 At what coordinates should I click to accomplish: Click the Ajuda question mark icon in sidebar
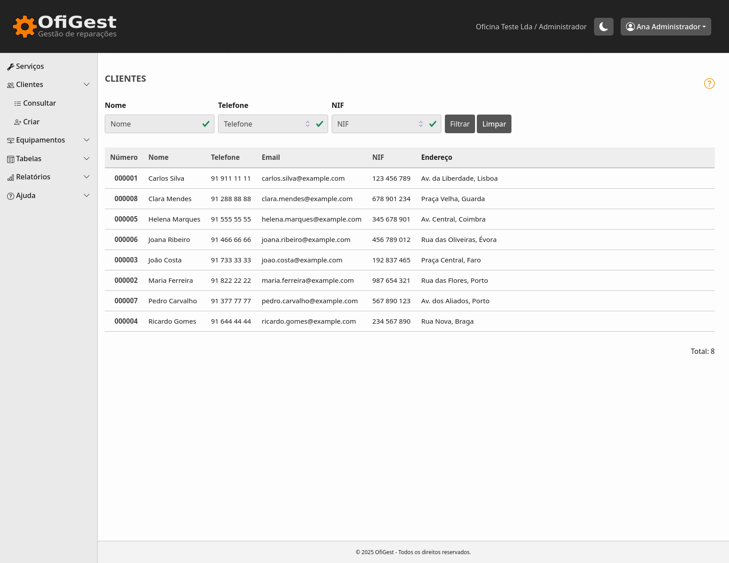click(x=11, y=196)
